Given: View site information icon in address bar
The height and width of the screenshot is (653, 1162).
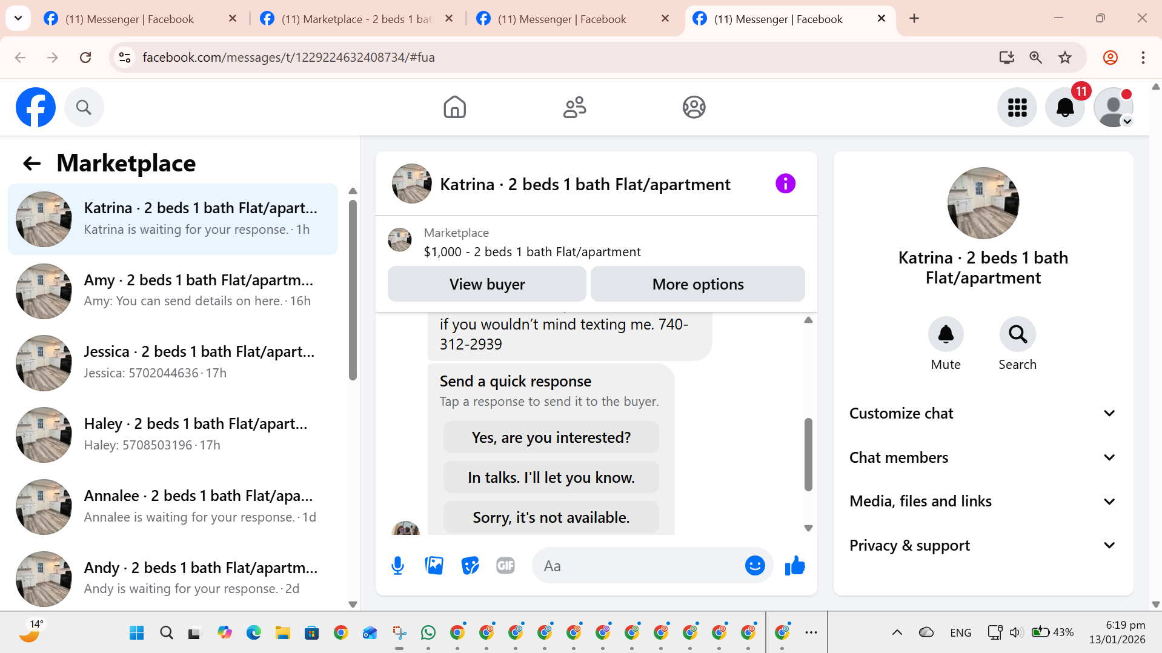Looking at the screenshot, I should 125,58.
